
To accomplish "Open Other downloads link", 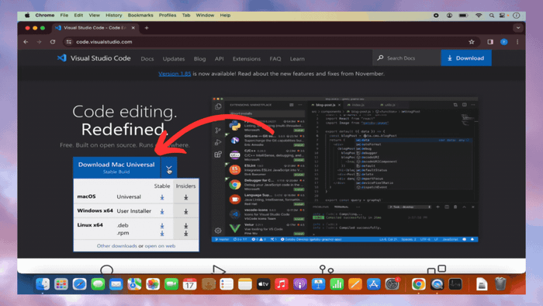I will pos(116,245).
